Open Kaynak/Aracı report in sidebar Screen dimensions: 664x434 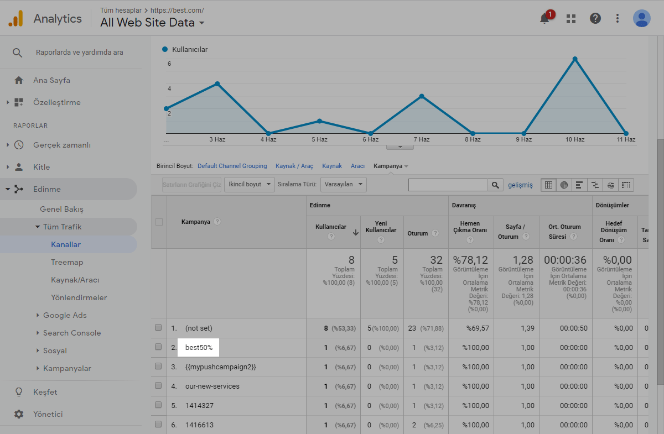tap(75, 280)
